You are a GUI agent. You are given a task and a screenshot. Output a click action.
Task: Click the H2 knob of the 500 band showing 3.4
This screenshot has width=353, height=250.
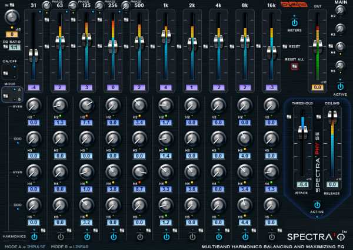click(x=139, y=106)
